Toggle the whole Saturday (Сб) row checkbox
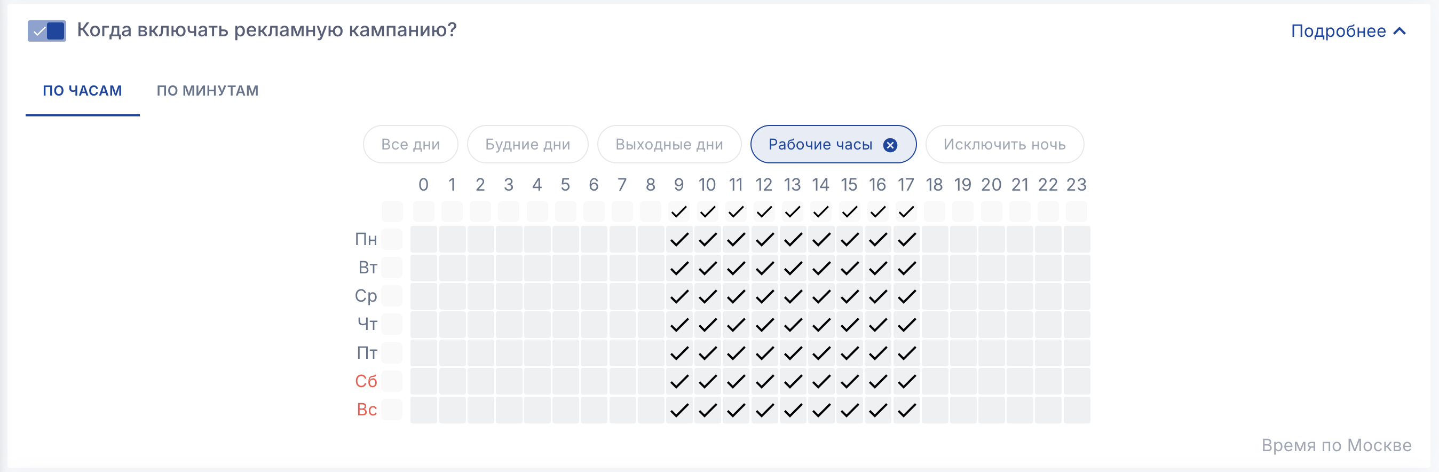 [392, 382]
